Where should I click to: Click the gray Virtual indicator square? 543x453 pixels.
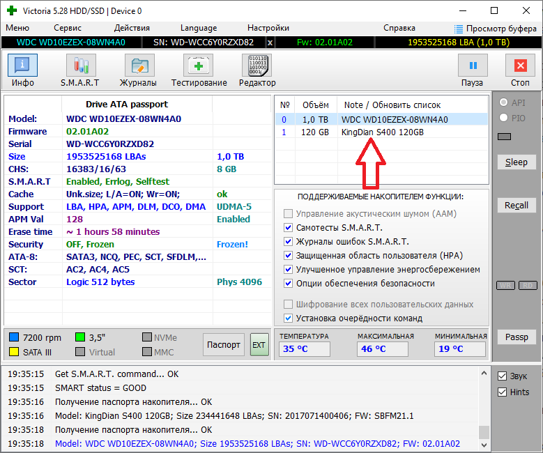80,352
